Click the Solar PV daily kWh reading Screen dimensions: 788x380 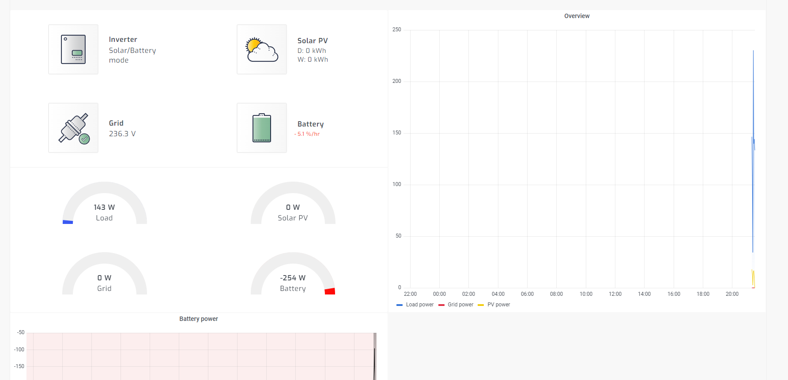312,51
